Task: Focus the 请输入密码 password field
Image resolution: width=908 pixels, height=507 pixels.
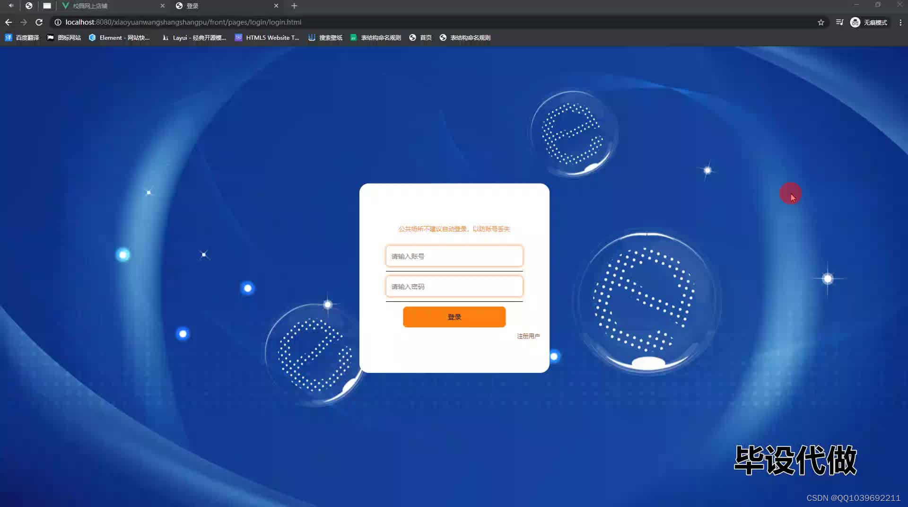Action: [x=454, y=287]
